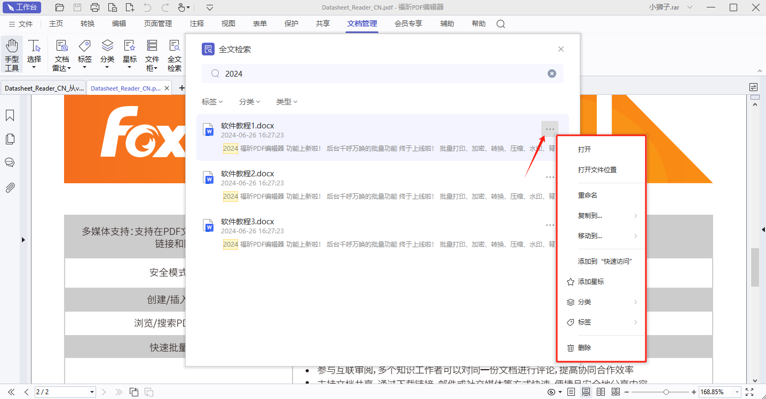The width and height of the screenshot is (766, 399).
Task: Click the zoom slider handle
Action: (666, 392)
